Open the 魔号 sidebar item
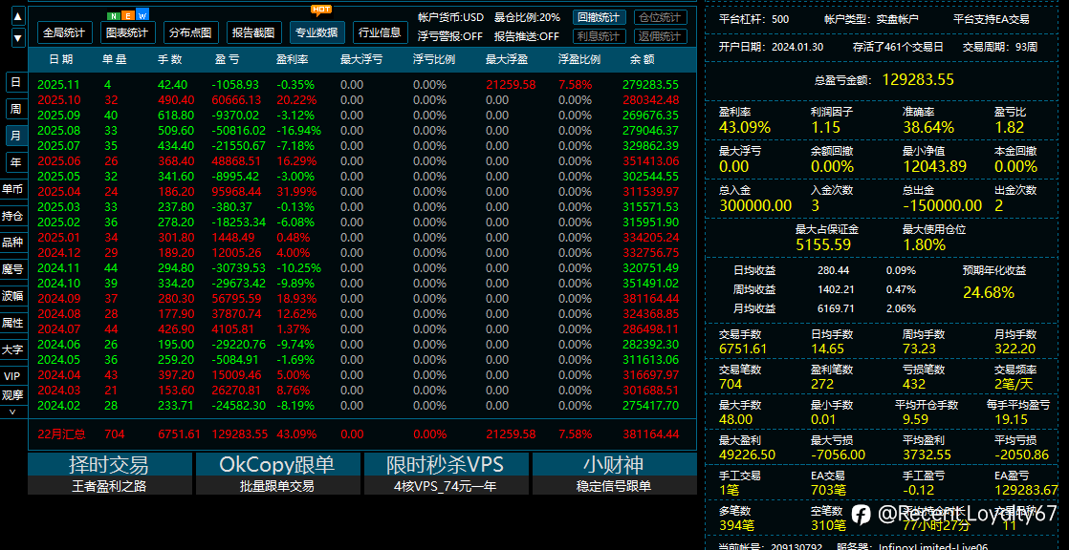 point(12,269)
